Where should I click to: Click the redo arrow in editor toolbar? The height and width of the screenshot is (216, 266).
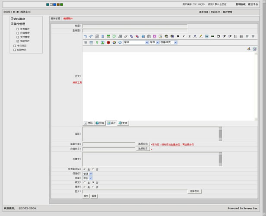point(91,36)
